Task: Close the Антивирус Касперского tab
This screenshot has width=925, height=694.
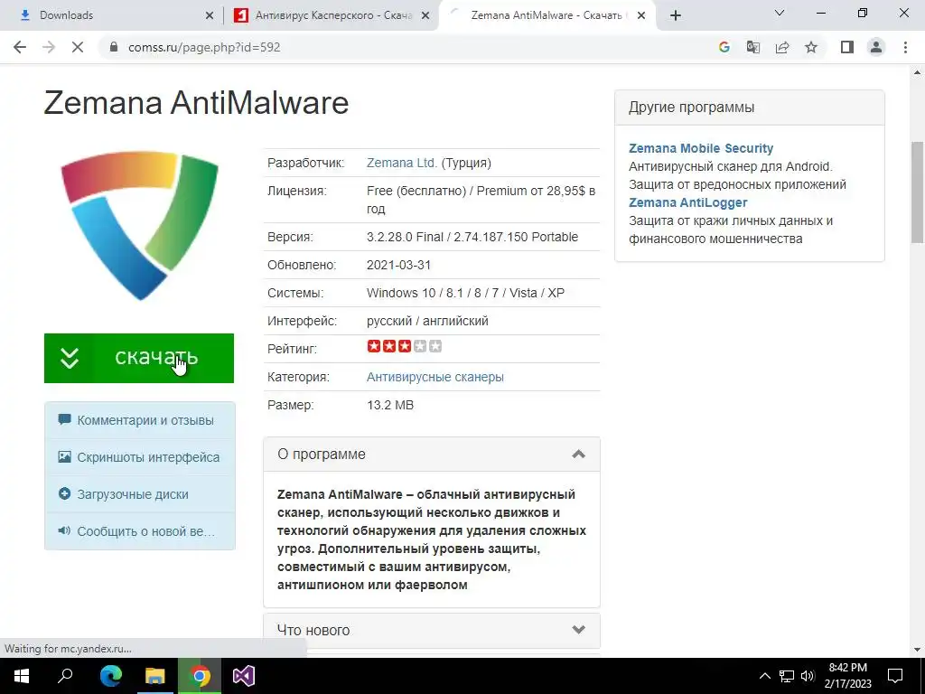Action: pos(425,16)
